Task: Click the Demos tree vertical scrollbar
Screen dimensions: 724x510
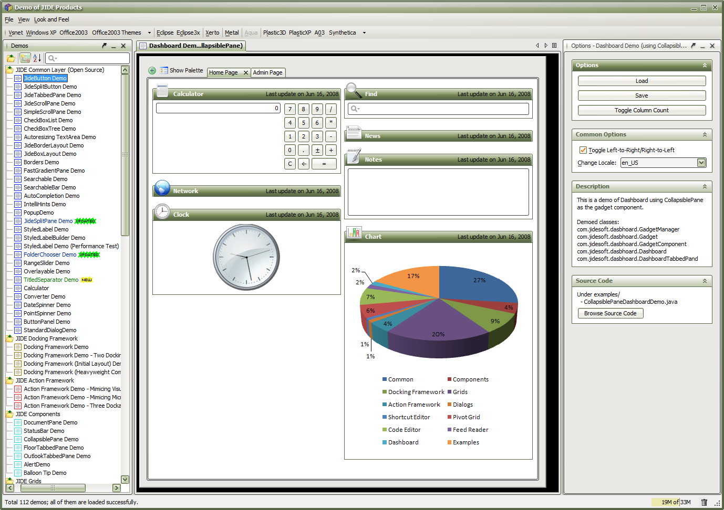Action: pos(125,155)
